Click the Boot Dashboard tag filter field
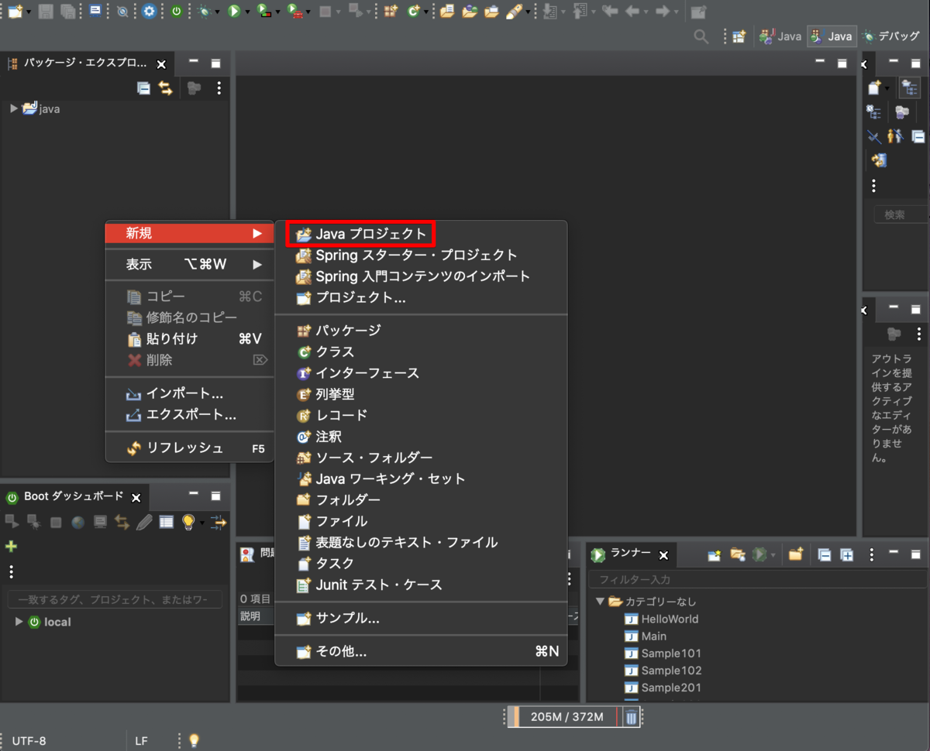This screenshot has width=930, height=751. (115, 600)
